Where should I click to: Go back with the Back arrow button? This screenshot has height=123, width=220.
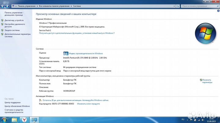(2, 6)
